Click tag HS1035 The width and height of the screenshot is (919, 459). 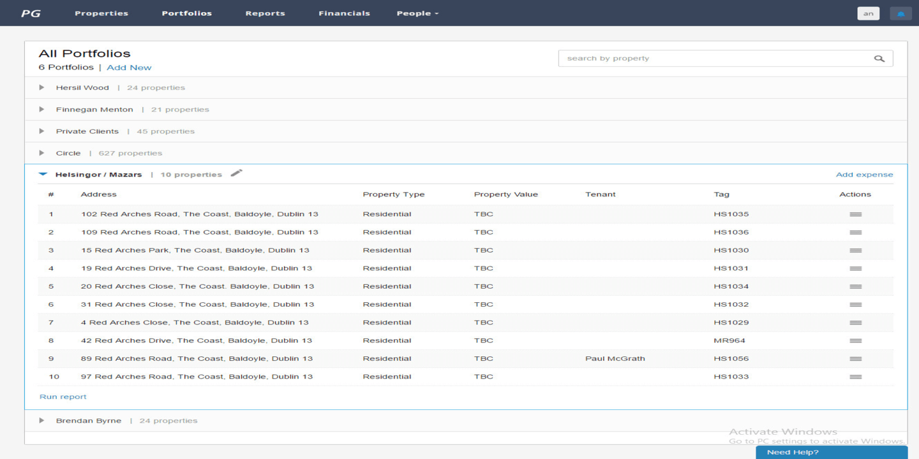coord(731,214)
